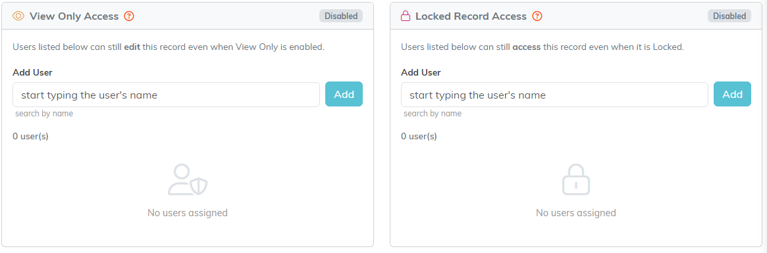Click Add button in View Only Access panel
Viewport: 767px width, 253px height.
pos(344,94)
